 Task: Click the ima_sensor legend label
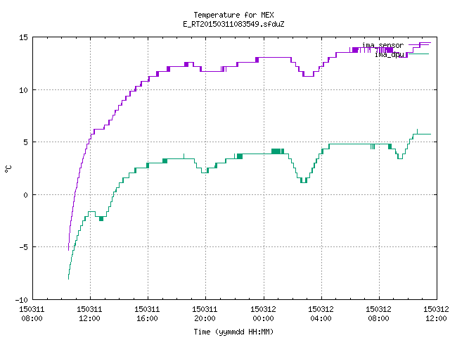point(382,45)
